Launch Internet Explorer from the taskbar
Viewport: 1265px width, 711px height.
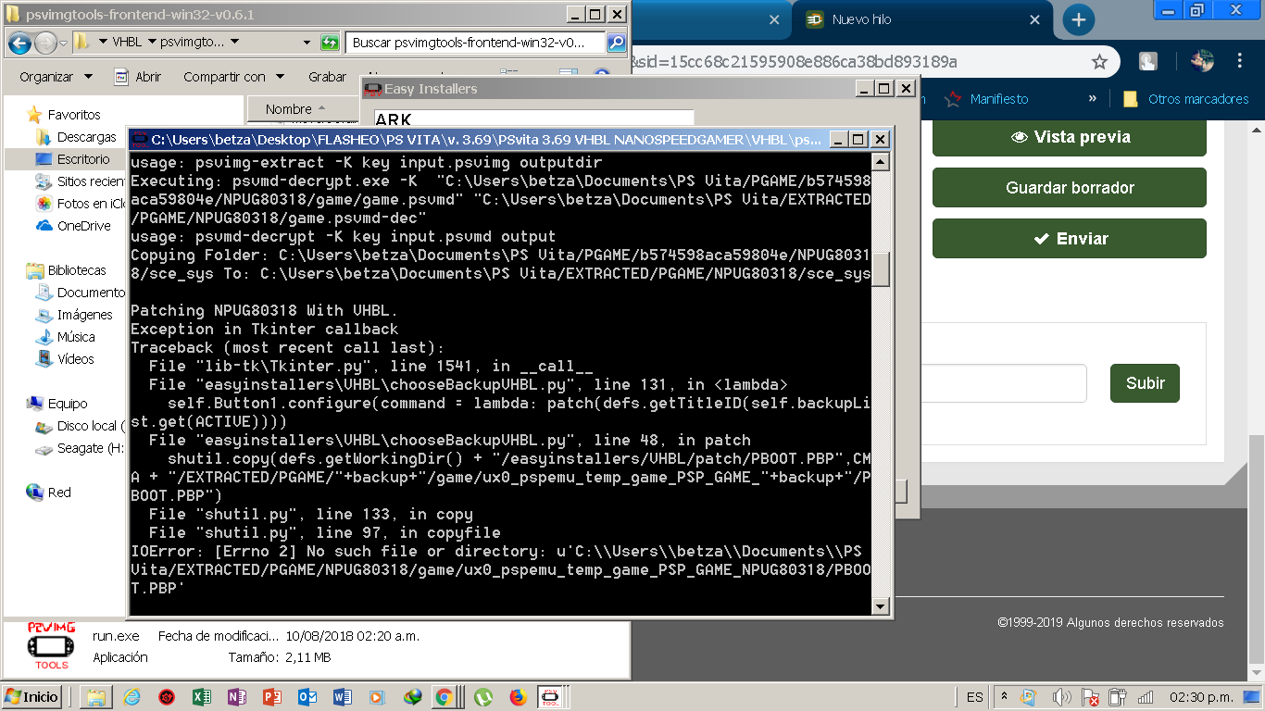click(132, 697)
